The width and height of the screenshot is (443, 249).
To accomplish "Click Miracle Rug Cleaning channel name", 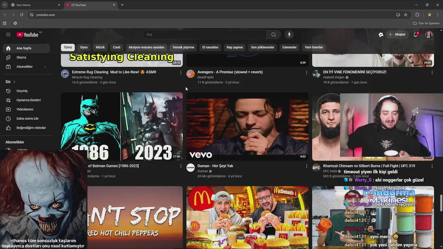I will click(x=87, y=77).
